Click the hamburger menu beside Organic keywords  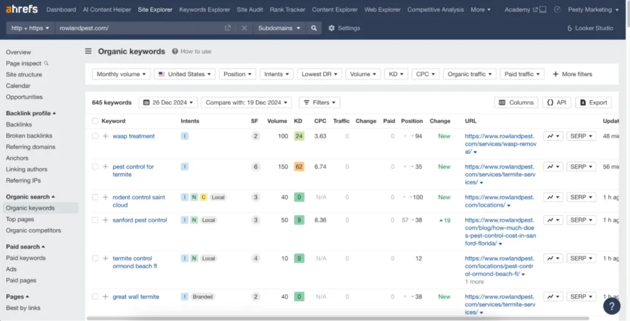pos(89,52)
